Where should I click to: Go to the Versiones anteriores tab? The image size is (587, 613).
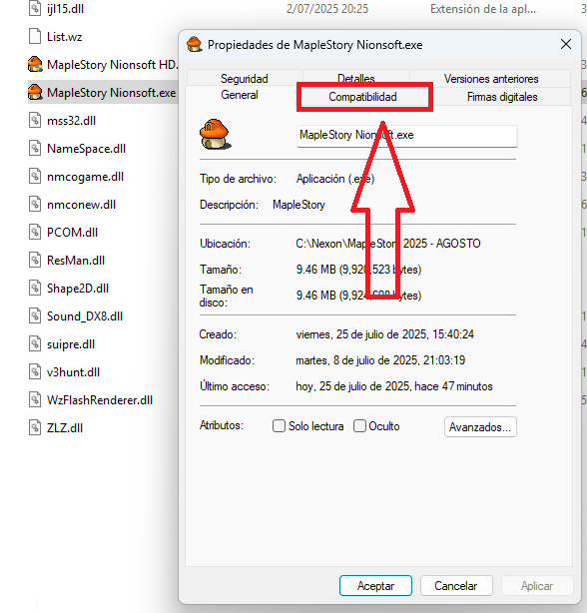coord(491,79)
